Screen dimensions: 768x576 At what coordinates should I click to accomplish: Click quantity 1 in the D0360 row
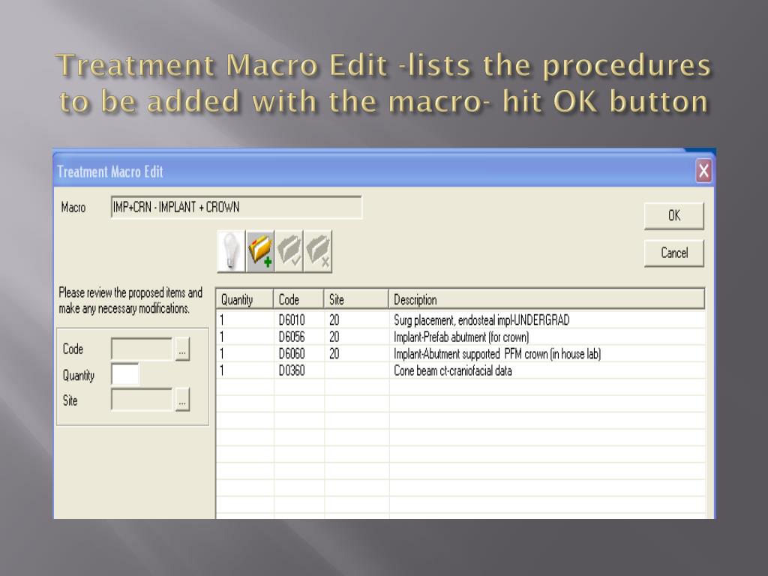click(x=222, y=370)
